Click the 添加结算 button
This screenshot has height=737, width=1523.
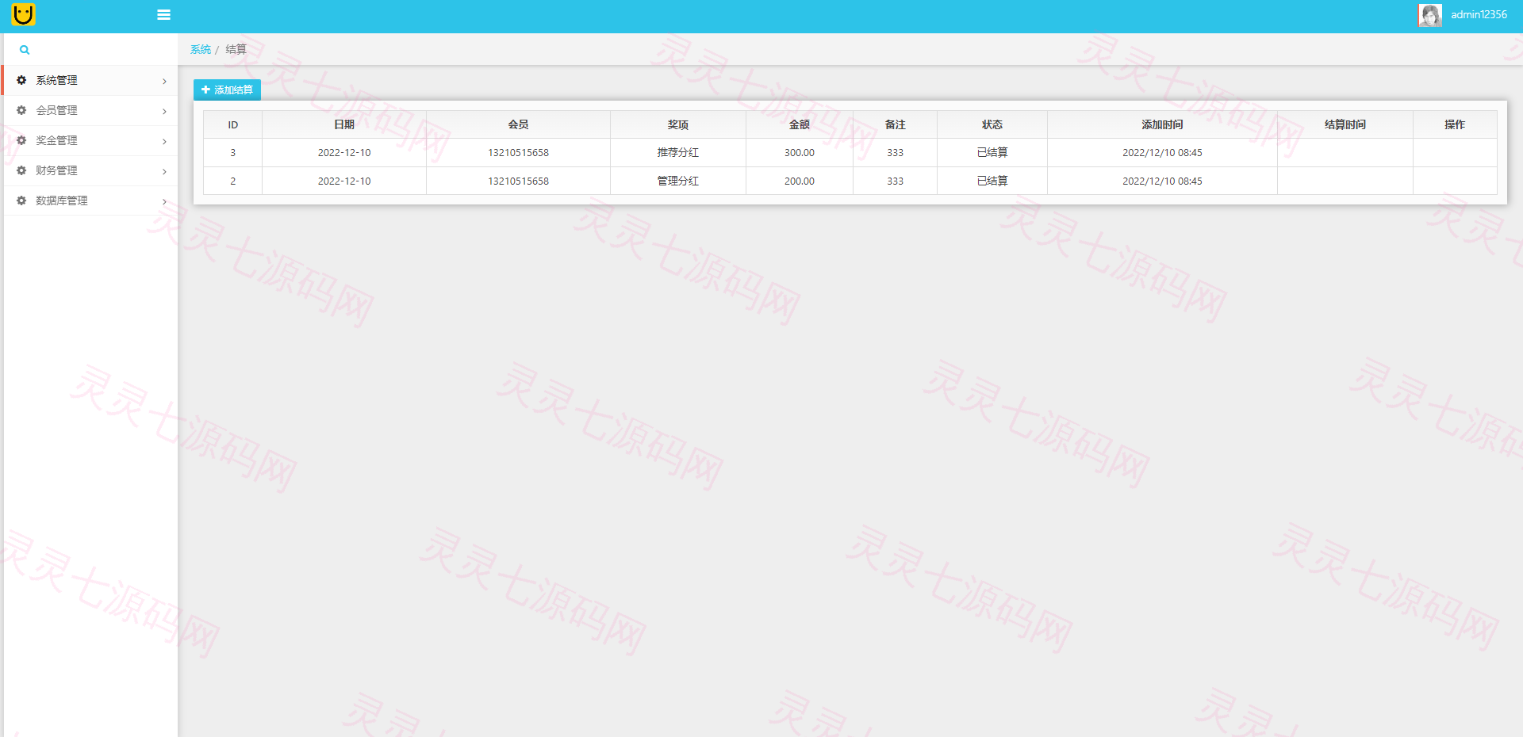tap(227, 90)
